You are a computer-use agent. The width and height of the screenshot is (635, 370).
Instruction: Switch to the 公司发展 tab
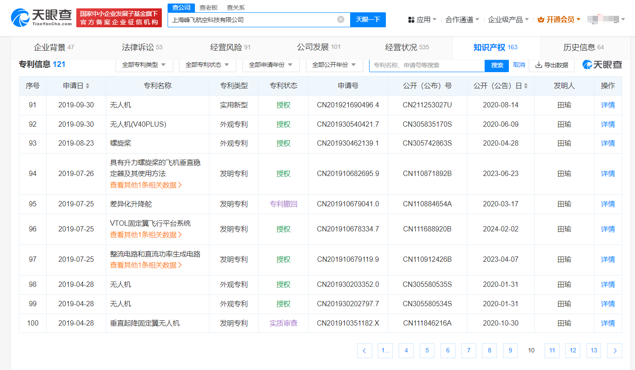[x=319, y=47]
